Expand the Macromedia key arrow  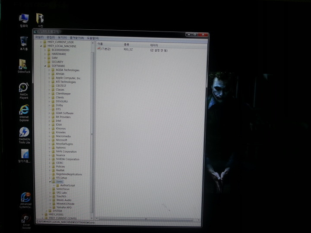(49, 136)
